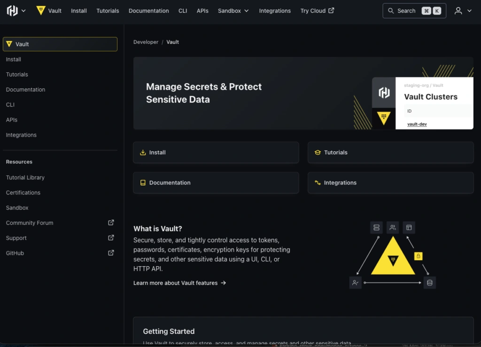Open Integrations in the top navigation

click(x=275, y=11)
